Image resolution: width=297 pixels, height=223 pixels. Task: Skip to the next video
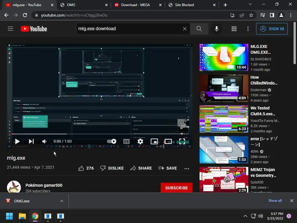pos(31,141)
